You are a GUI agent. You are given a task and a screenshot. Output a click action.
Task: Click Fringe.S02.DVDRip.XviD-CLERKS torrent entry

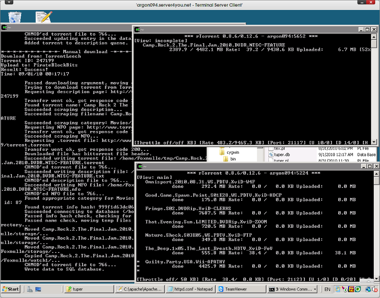[188, 208]
